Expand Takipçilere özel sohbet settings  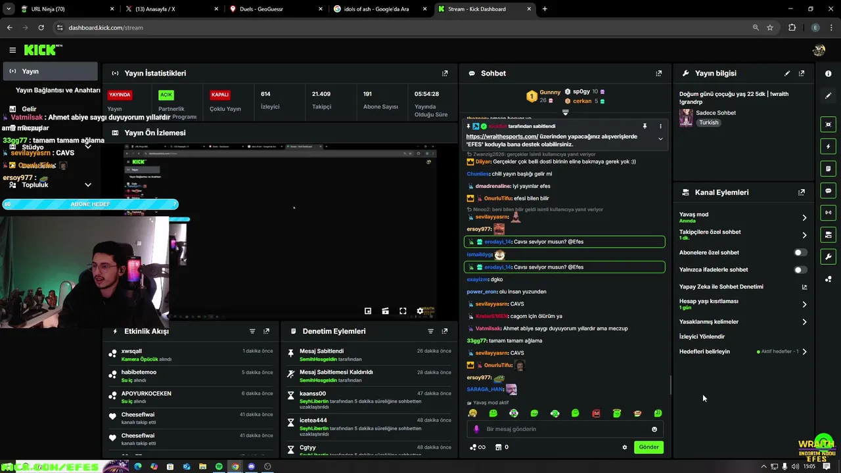pyautogui.click(x=804, y=235)
